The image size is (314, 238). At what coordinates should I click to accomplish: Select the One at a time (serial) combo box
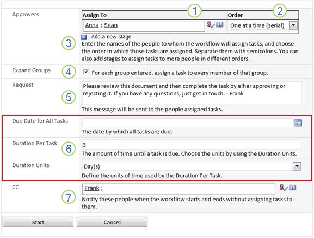point(263,25)
